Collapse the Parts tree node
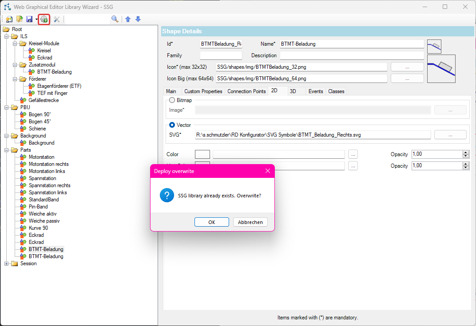 coord(6,150)
